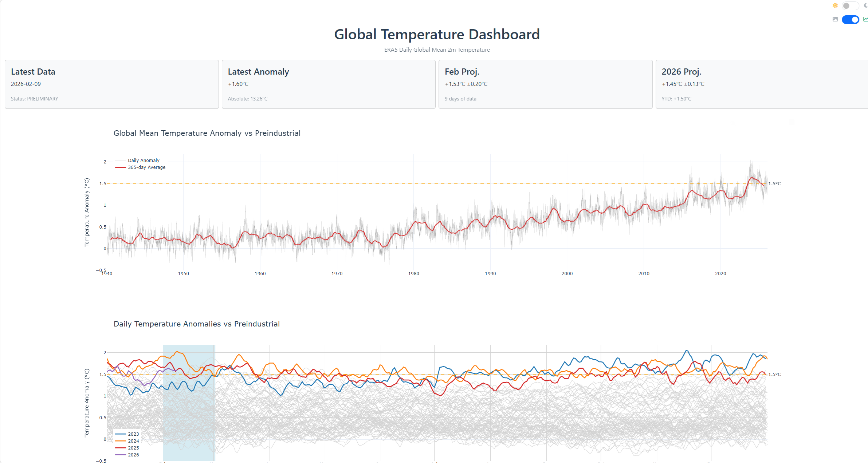Click the static image chart icon
The image size is (868, 463).
coord(835,19)
